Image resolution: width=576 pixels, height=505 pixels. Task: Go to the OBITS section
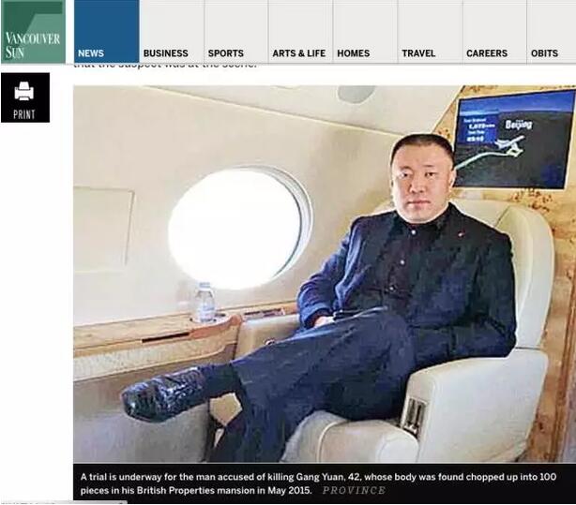pyautogui.click(x=544, y=53)
